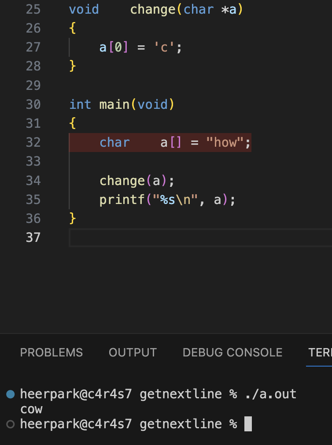The width and height of the screenshot is (332, 445).
Task: Open the partially visible TERMINAL tab
Action: coord(320,352)
